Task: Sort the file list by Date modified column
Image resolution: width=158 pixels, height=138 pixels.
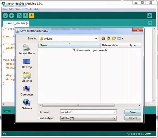Action: (x=114, y=45)
